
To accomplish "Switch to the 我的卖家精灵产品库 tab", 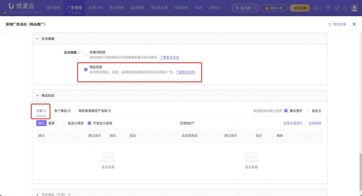I will (93, 111).
